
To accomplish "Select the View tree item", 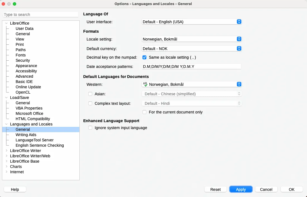I will pyautogui.click(x=20, y=39).
